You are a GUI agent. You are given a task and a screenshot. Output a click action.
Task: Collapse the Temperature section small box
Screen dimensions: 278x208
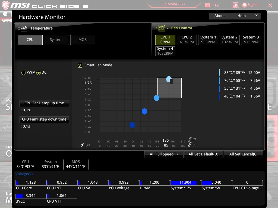[19, 28]
